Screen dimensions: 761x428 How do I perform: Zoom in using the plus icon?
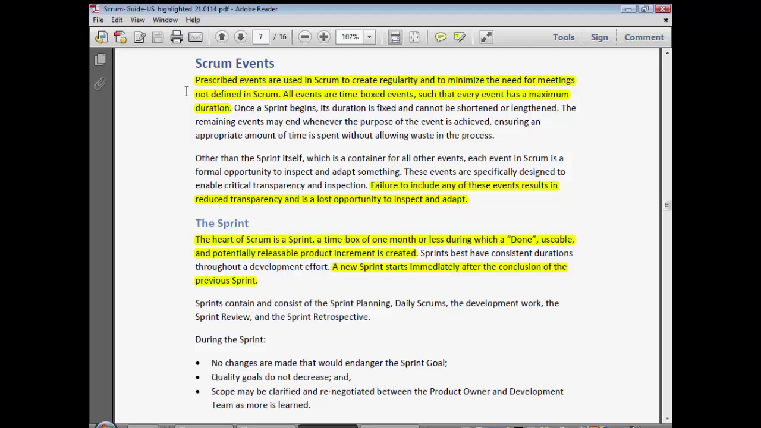pos(323,37)
